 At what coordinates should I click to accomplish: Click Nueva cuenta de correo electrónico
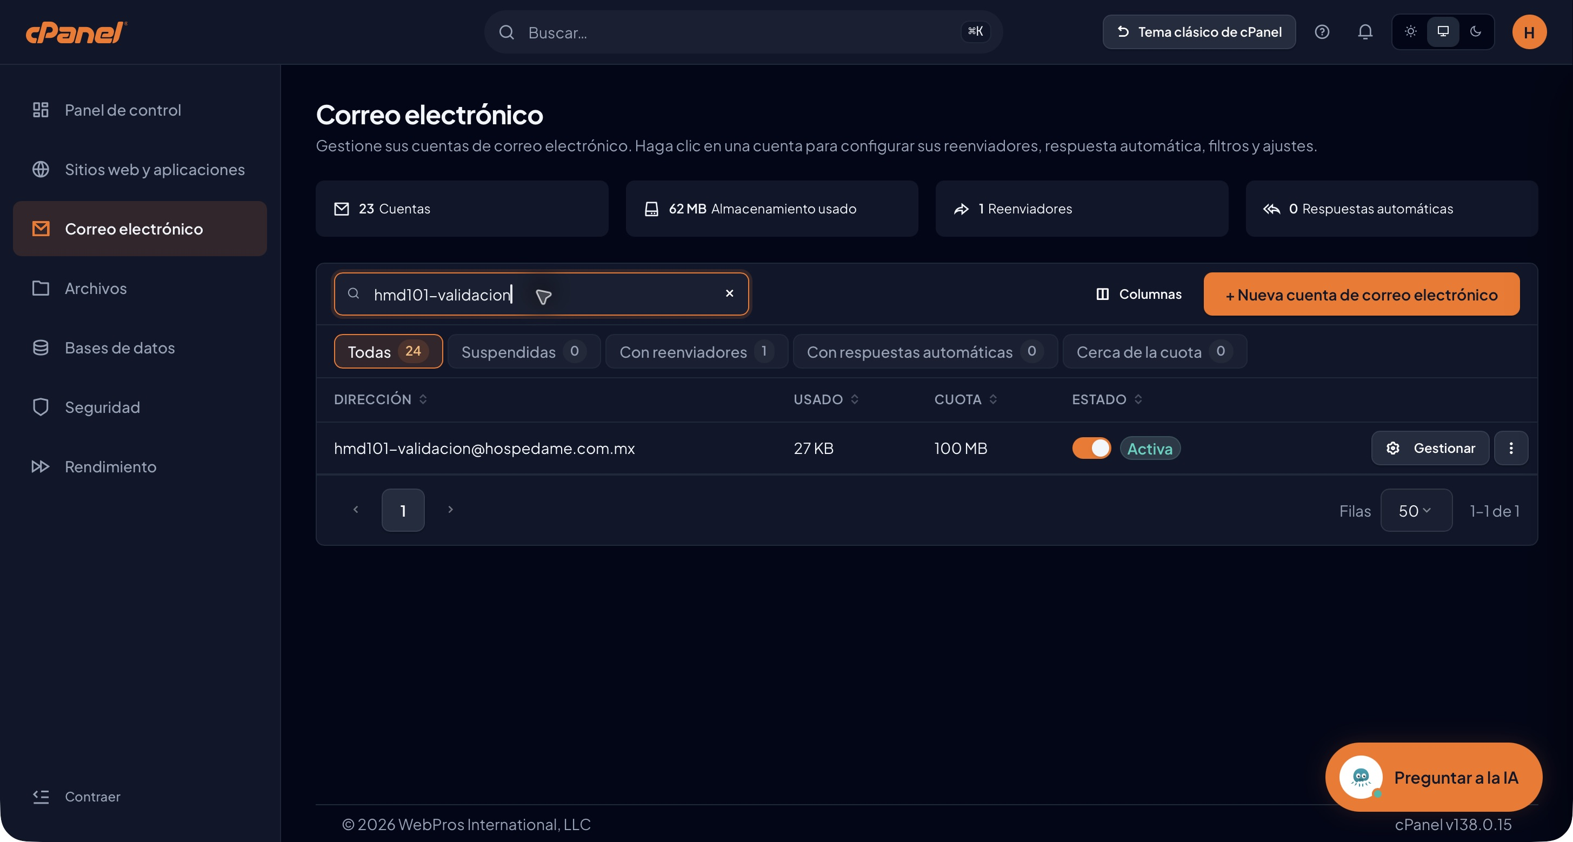coord(1361,295)
